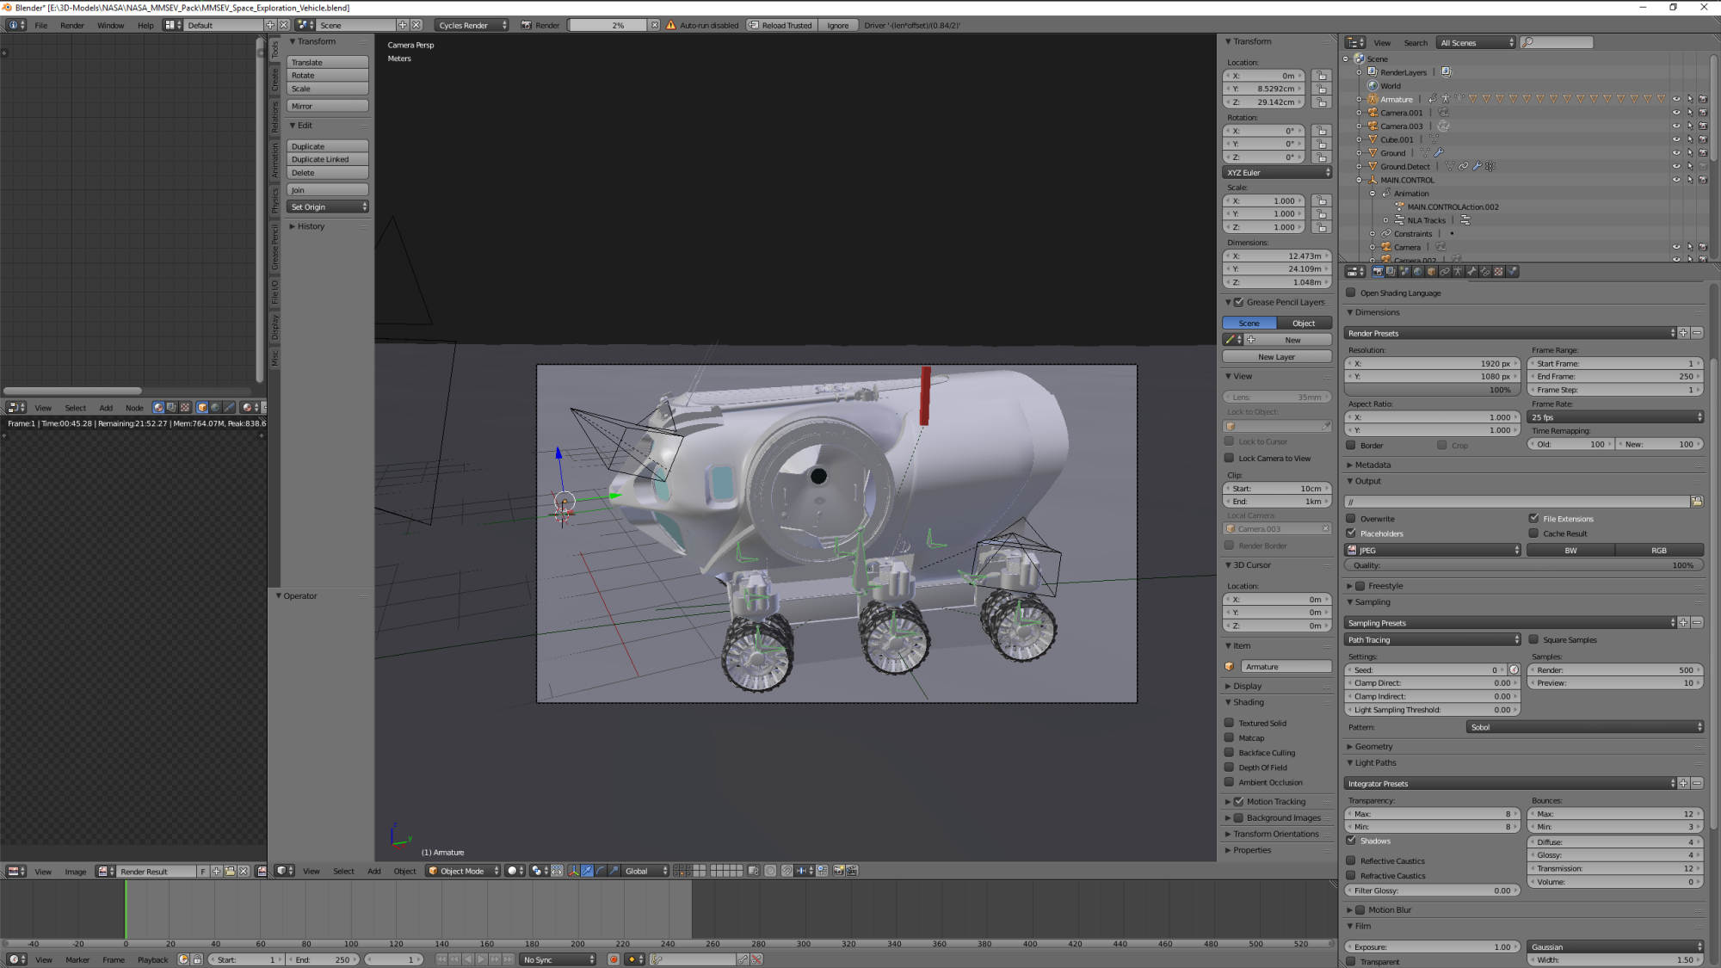1721x968 pixels.
Task: Open the Render Layers properties tab
Action: click(1391, 271)
